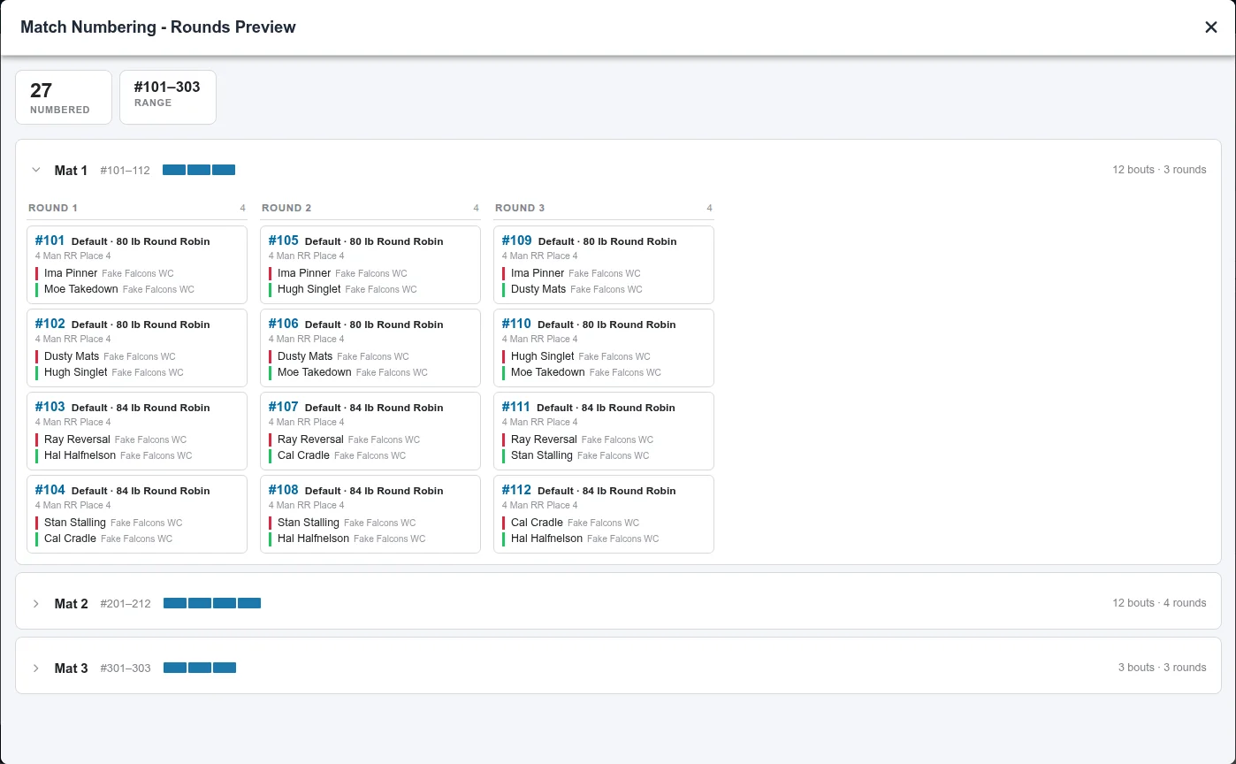Click the Mat 3 round bars indicator
1236x764 pixels.
tap(200, 668)
